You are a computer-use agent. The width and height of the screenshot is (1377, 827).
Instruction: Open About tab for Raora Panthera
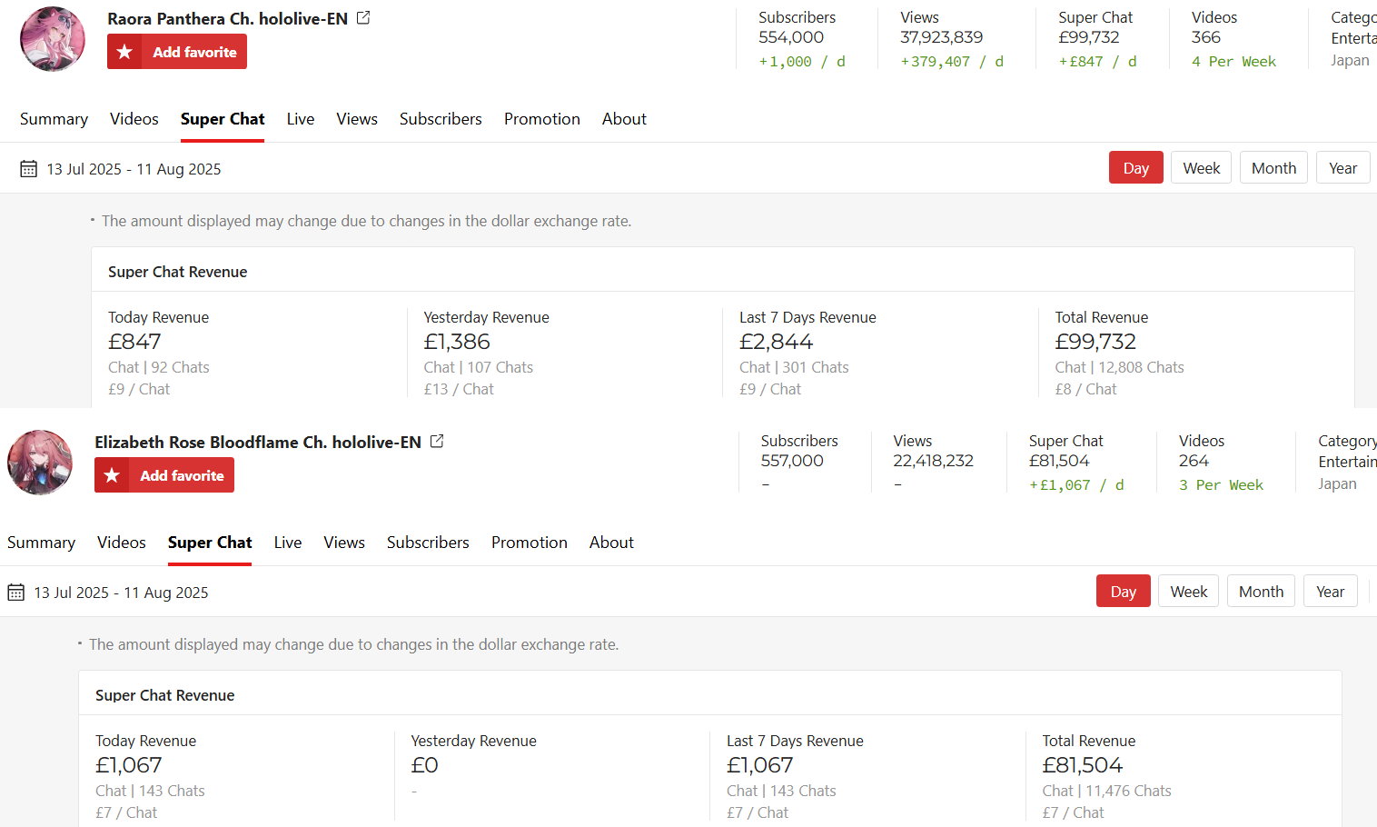coord(624,119)
